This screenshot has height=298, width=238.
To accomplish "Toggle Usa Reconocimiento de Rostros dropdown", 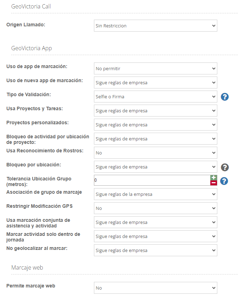I will point(155,153).
